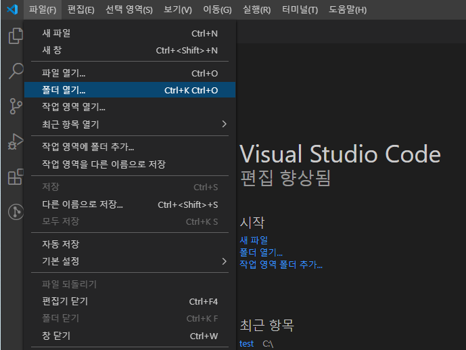Open the 편집(E) menu
Image resolution: width=466 pixels, height=350 pixels.
pyautogui.click(x=81, y=9)
